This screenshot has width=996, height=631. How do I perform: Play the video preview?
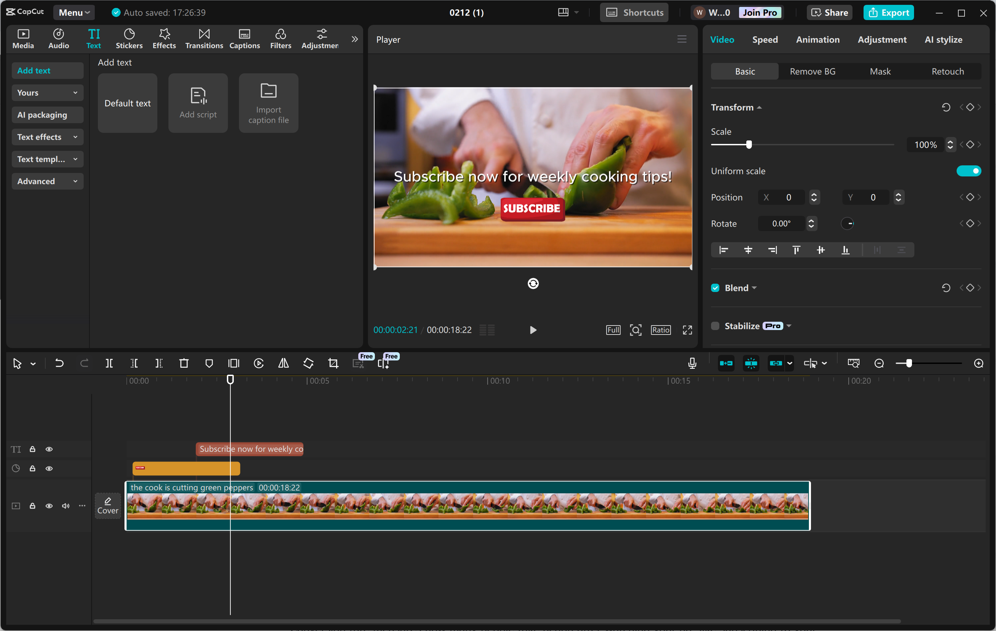[533, 330]
